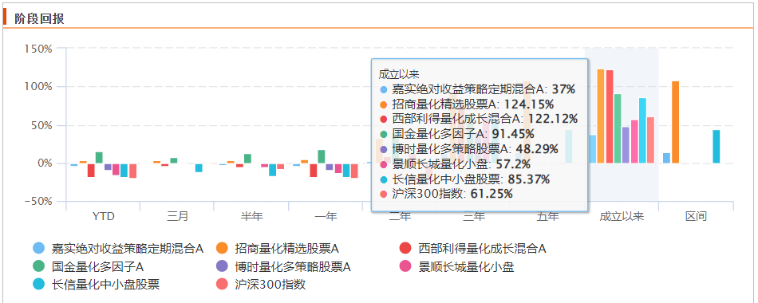The image size is (758, 303).
Task: Click the 一年 axis label
Action: (x=326, y=217)
